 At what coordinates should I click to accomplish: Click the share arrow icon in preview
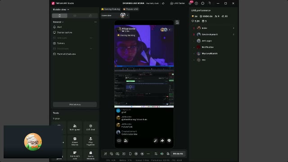162,141
